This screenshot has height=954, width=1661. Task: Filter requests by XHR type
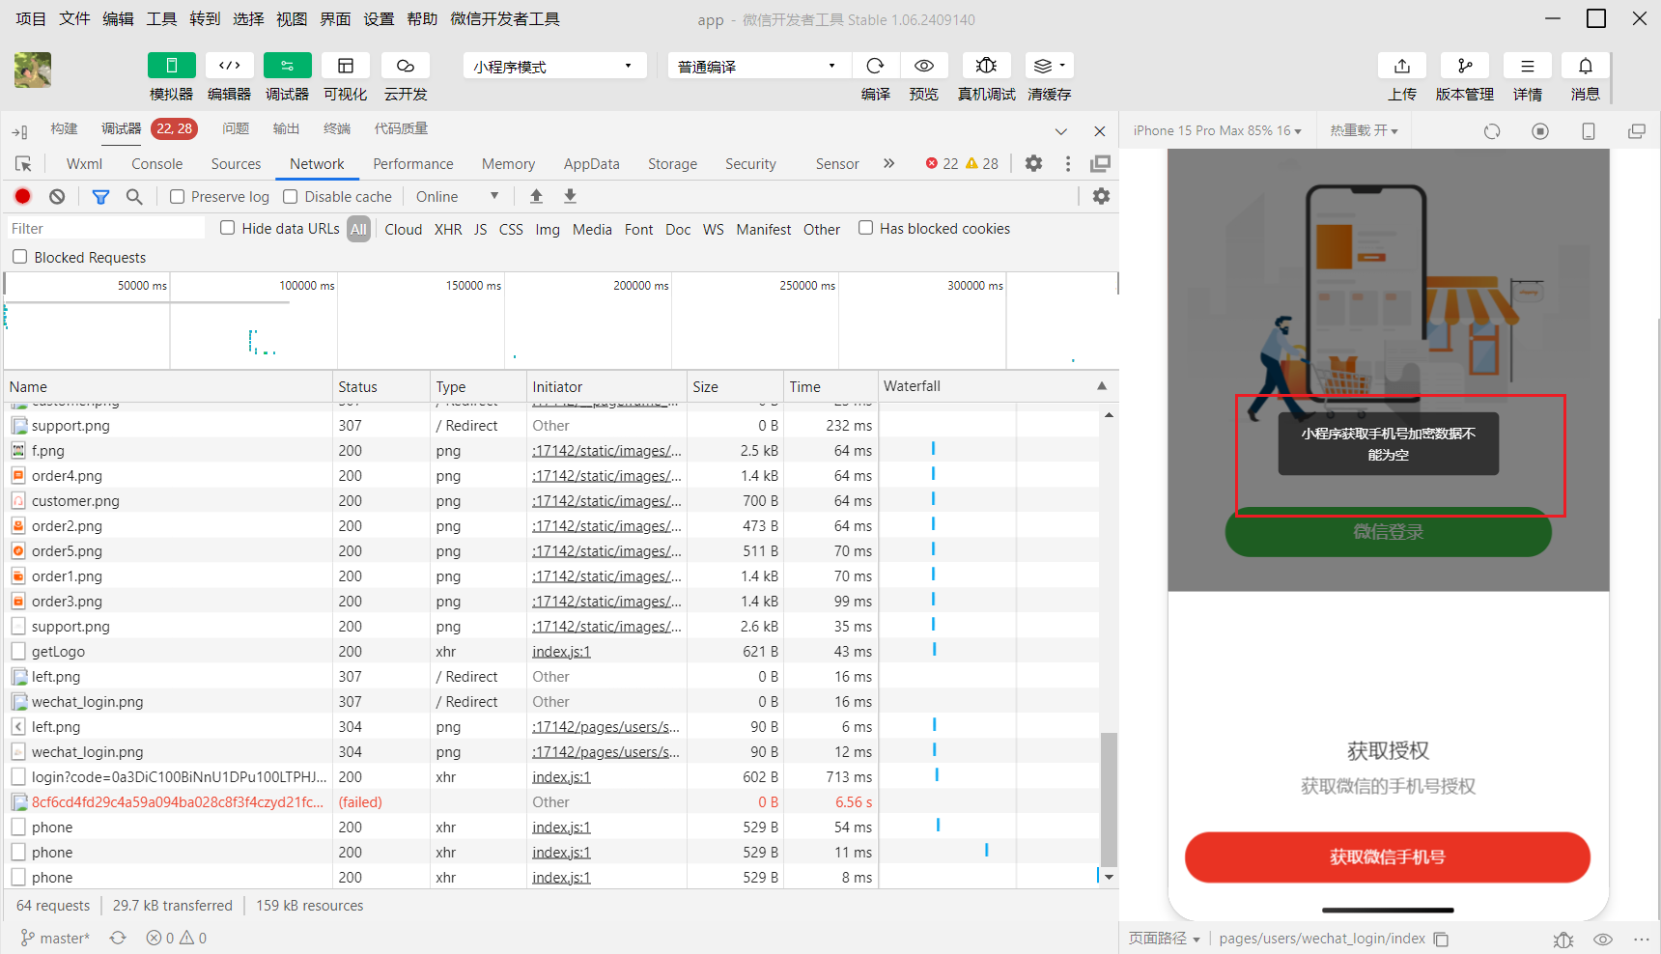pyautogui.click(x=448, y=229)
